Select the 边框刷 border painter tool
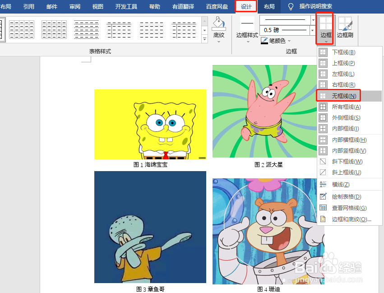 345,28
